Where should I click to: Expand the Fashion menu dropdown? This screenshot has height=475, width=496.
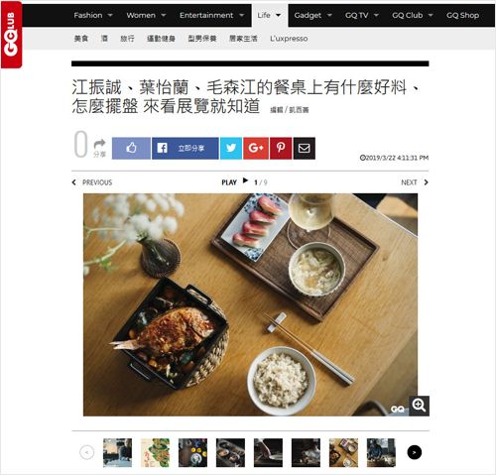tap(93, 15)
